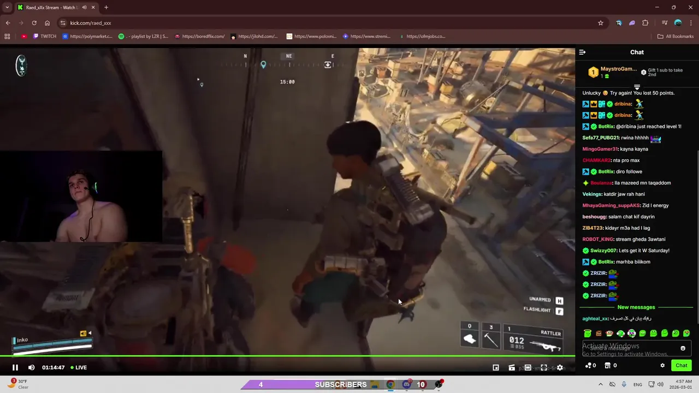Jump to LIVE indicator in player
This screenshot has height=393, width=699.
[79, 367]
